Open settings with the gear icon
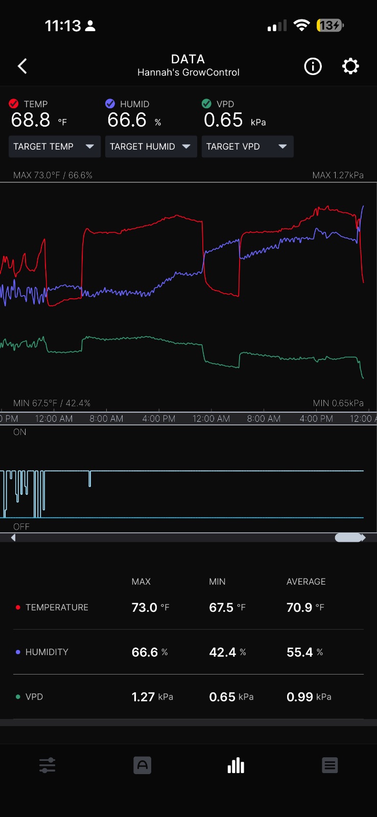The width and height of the screenshot is (377, 817). [x=350, y=66]
